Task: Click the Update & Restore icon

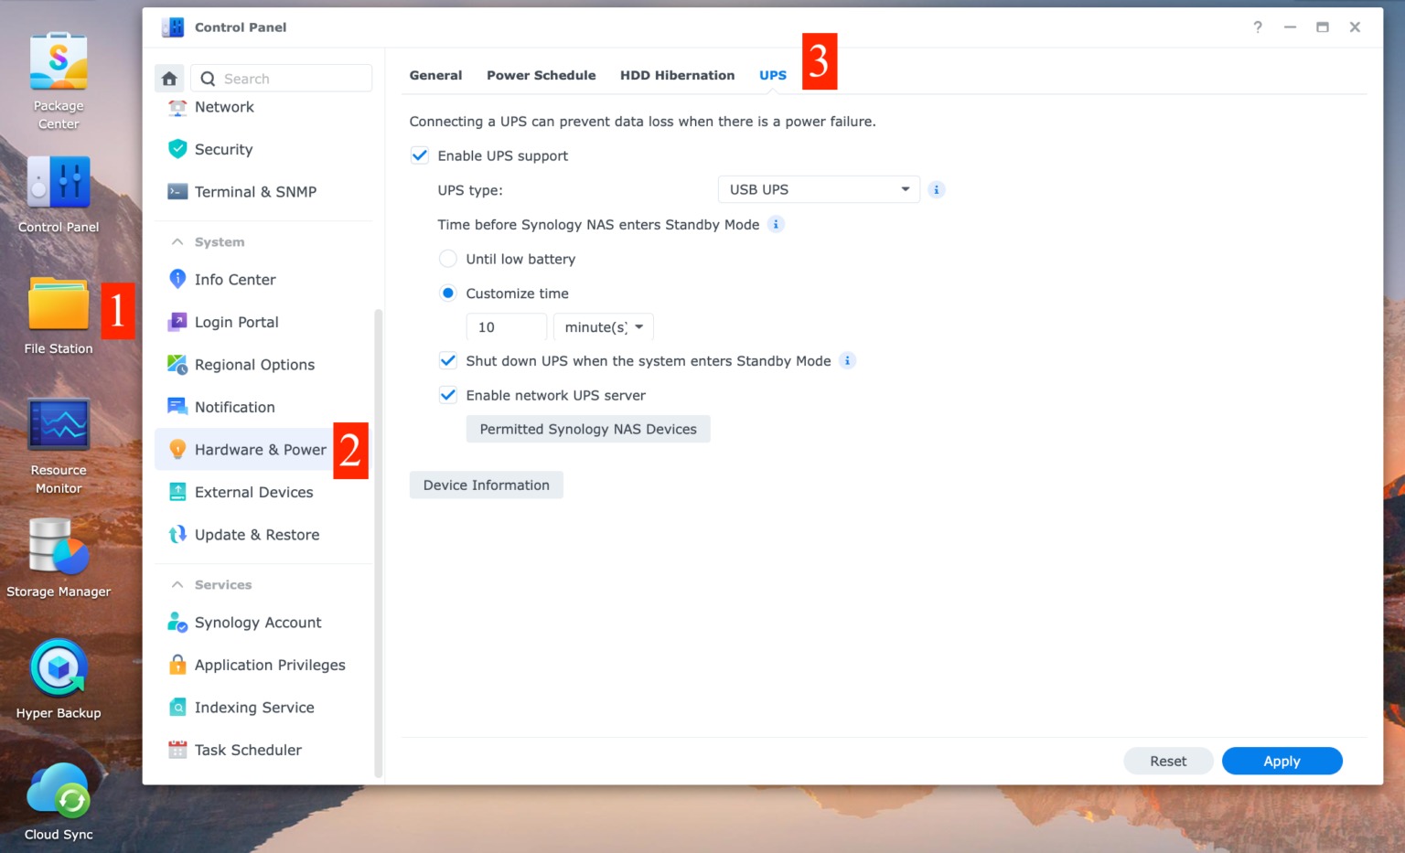Action: coord(177,534)
